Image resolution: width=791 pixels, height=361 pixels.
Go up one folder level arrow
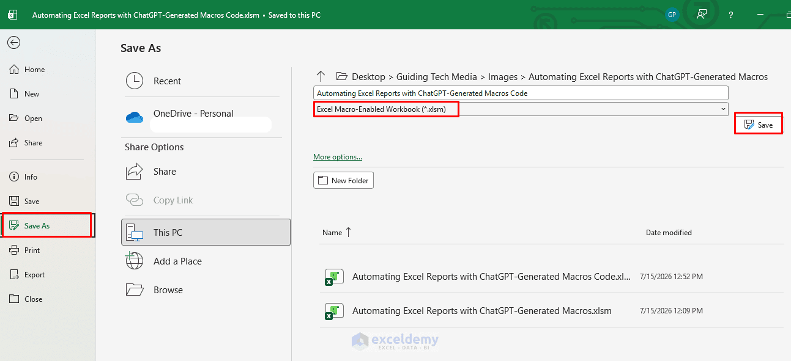pyautogui.click(x=321, y=76)
